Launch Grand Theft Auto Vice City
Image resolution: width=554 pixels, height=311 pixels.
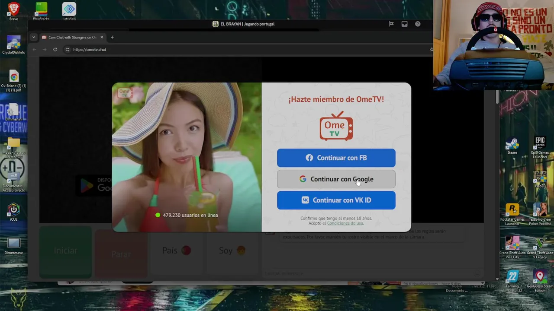click(x=512, y=248)
